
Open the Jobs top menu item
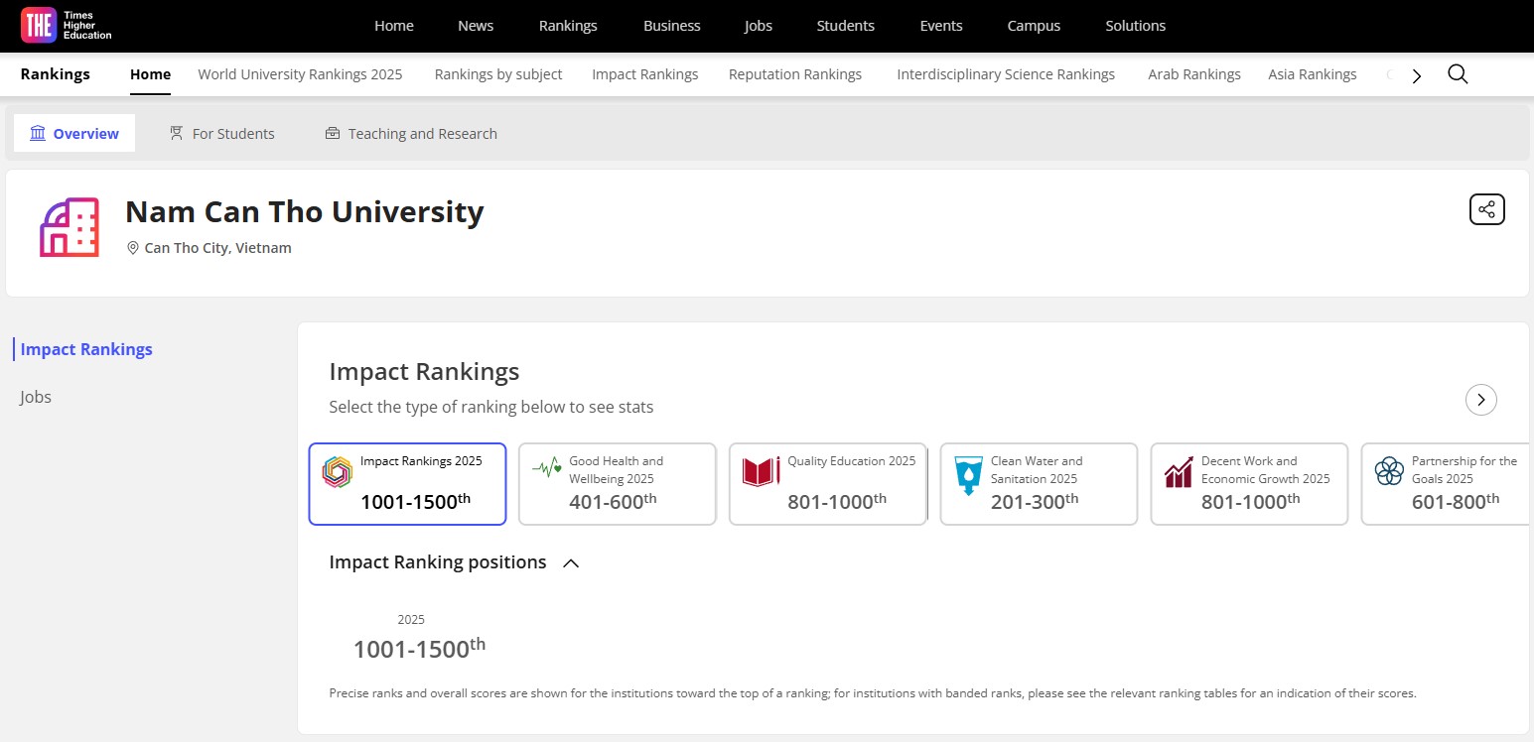(759, 26)
